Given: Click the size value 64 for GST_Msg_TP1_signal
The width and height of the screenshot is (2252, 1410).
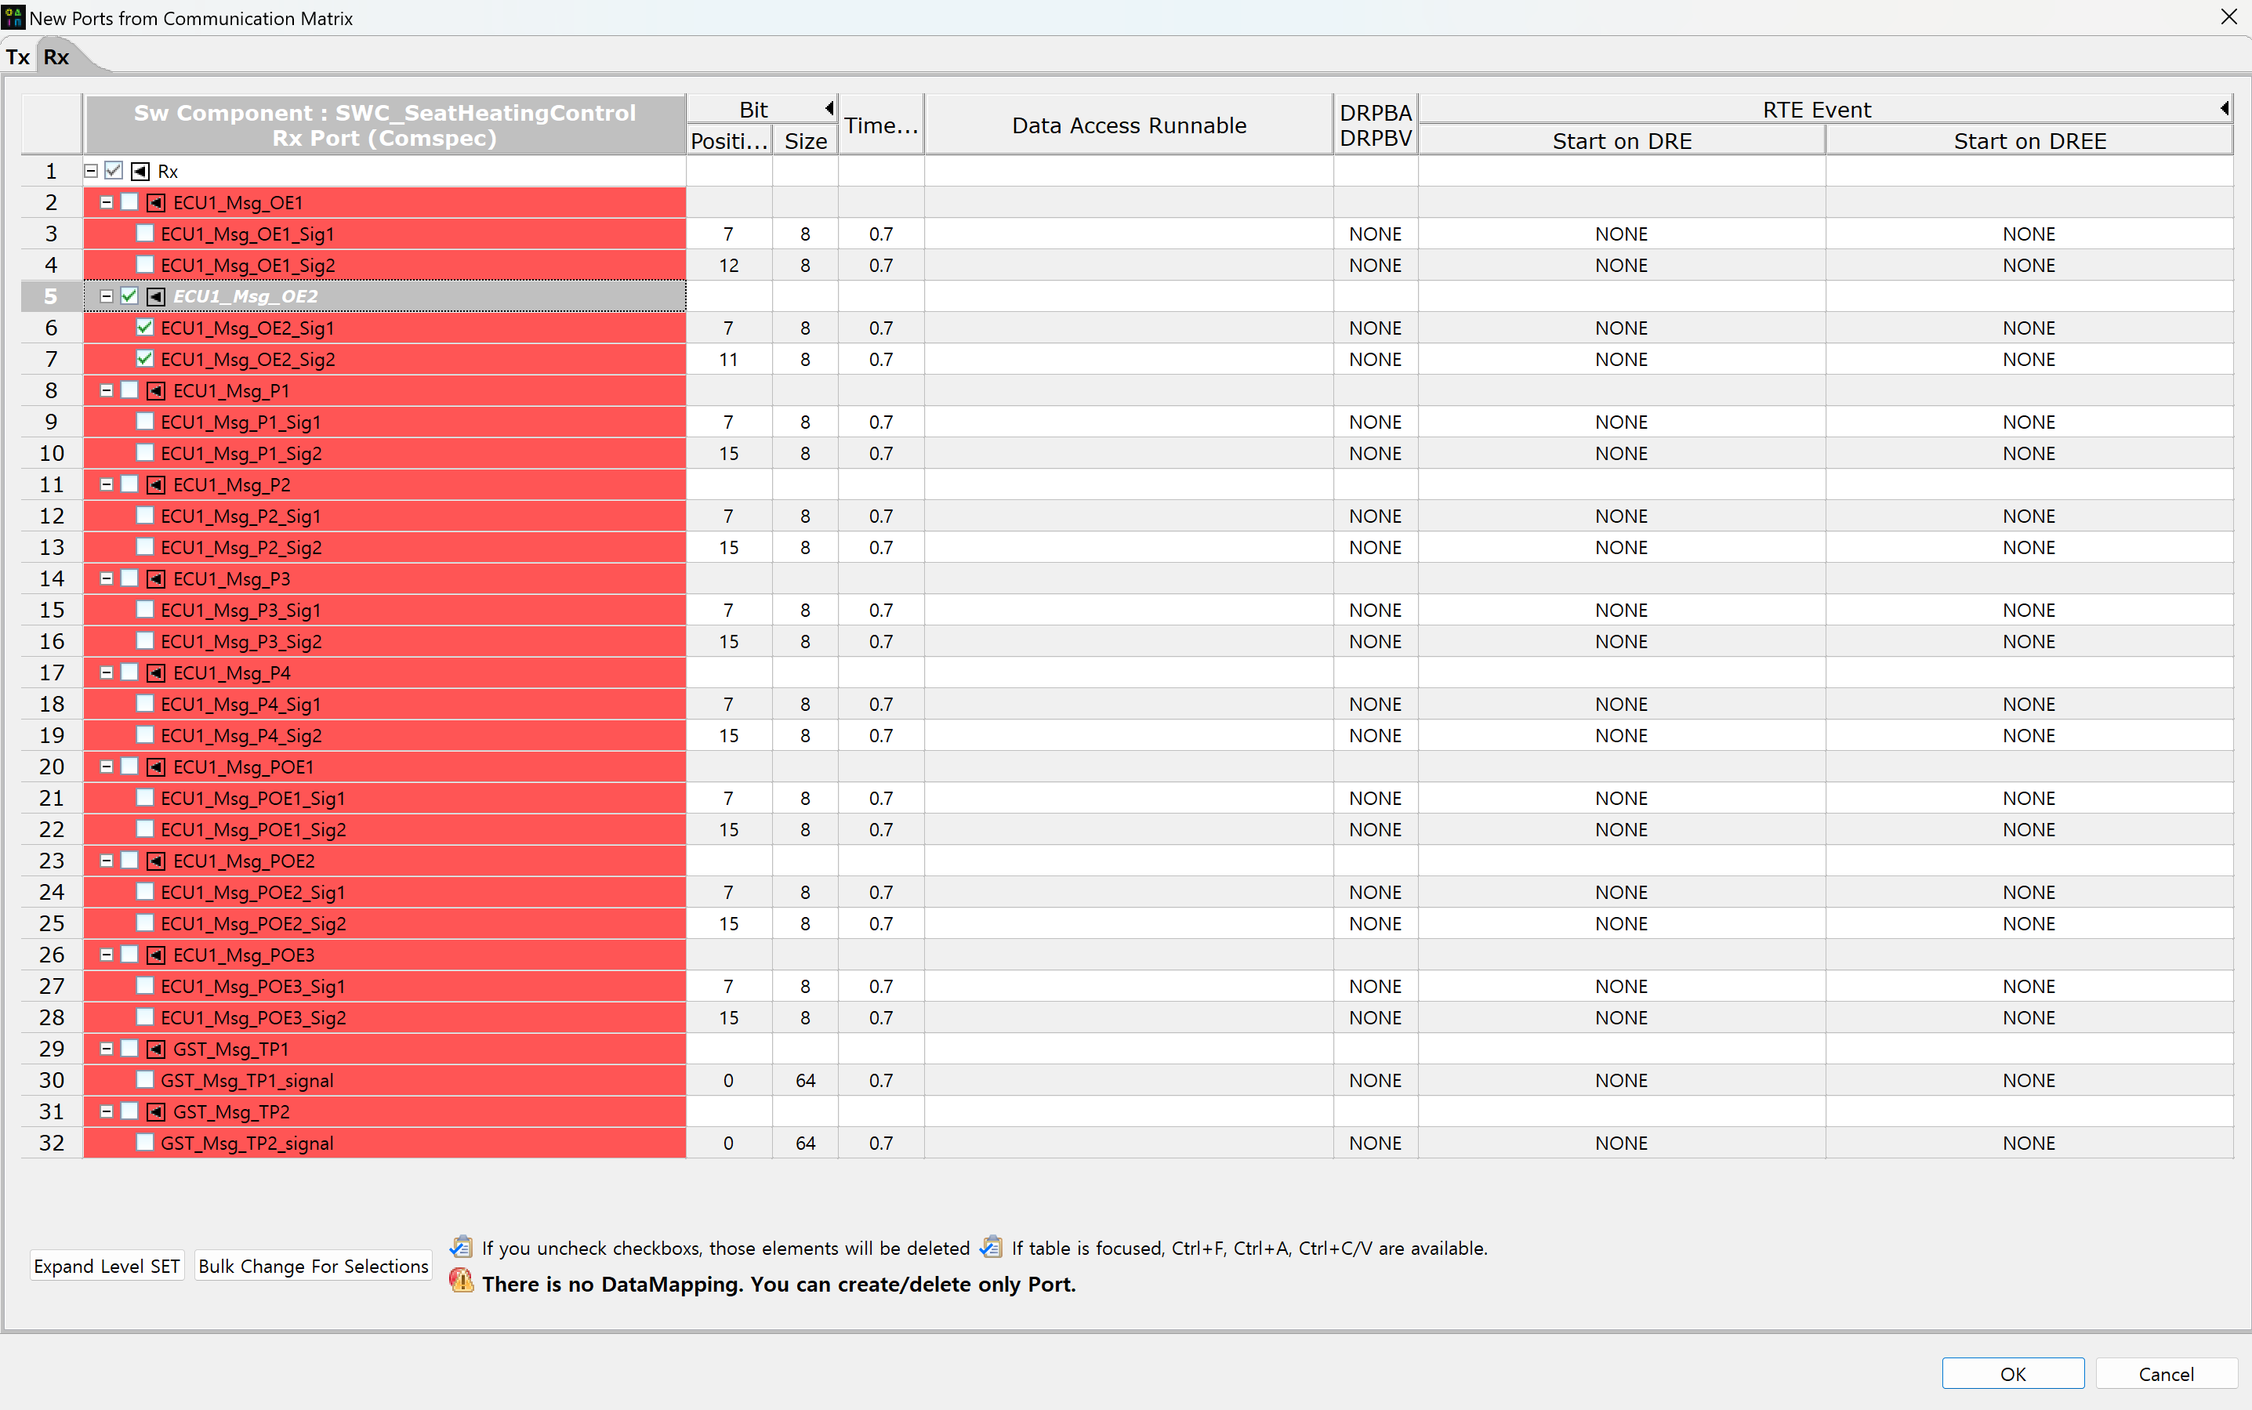Looking at the screenshot, I should (806, 1080).
